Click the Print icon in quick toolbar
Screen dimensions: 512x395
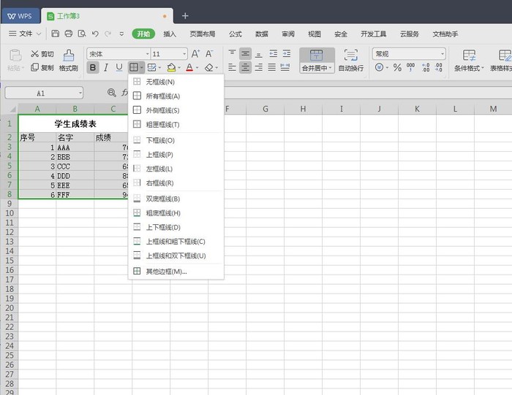[69, 34]
